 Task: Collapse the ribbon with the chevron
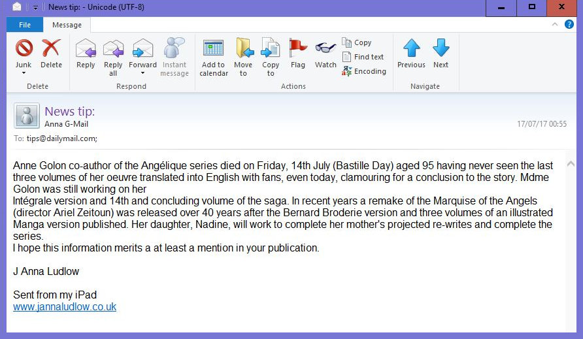(556, 25)
